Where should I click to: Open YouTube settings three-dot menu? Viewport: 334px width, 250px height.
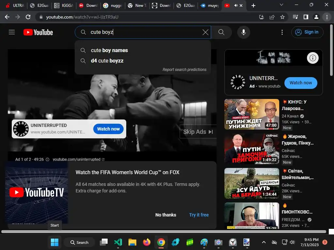click(x=282, y=32)
